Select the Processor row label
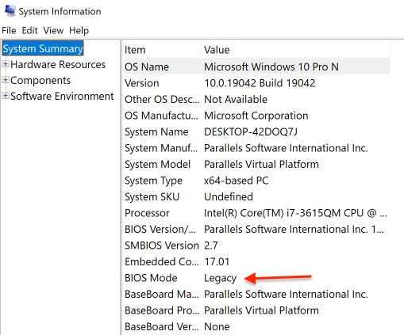404x335 pixels. (147, 213)
